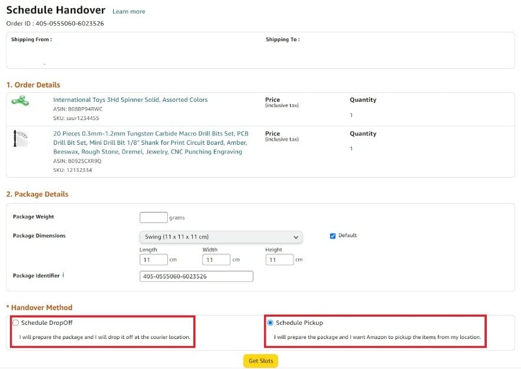Click the Package Weight grams field
Viewport: 521px width, 369px height.
coord(153,218)
